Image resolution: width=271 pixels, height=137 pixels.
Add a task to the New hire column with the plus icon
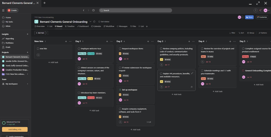click(x=66, y=41)
